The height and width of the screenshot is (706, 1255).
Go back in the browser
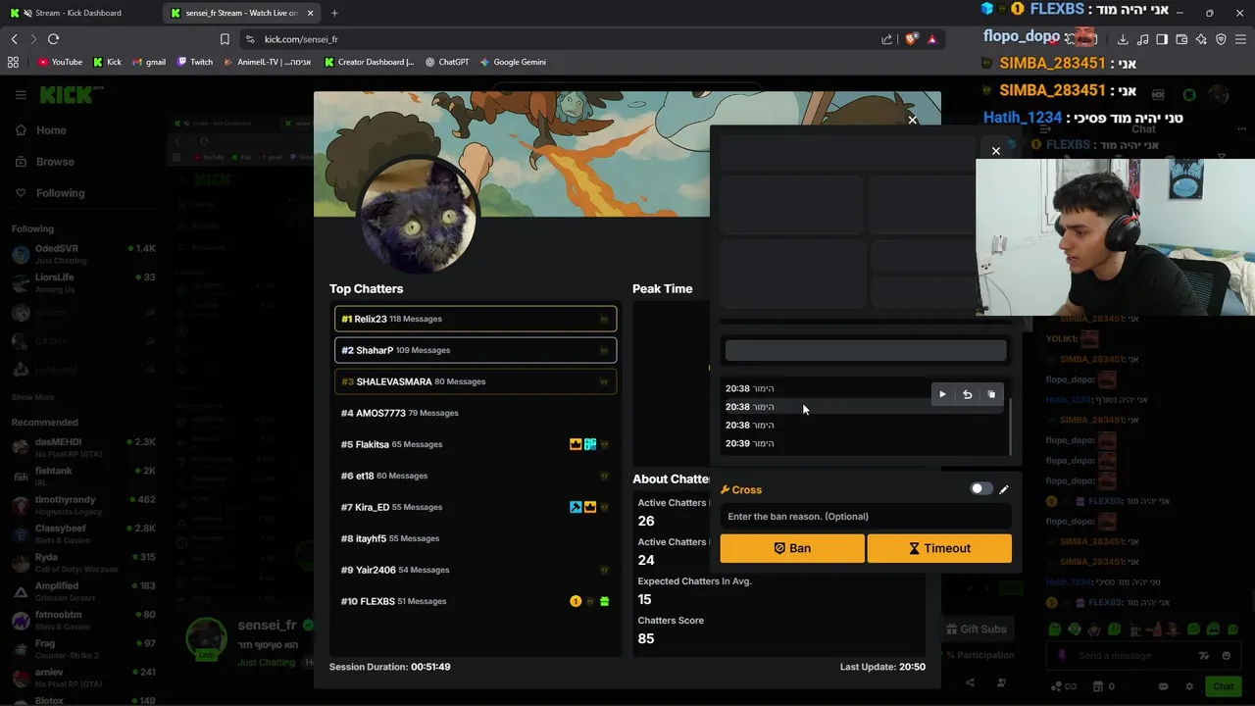pyautogui.click(x=14, y=39)
